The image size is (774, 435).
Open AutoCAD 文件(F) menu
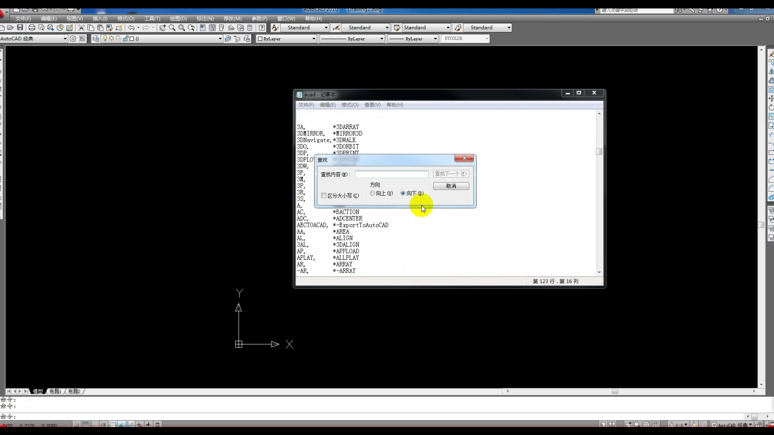point(23,19)
